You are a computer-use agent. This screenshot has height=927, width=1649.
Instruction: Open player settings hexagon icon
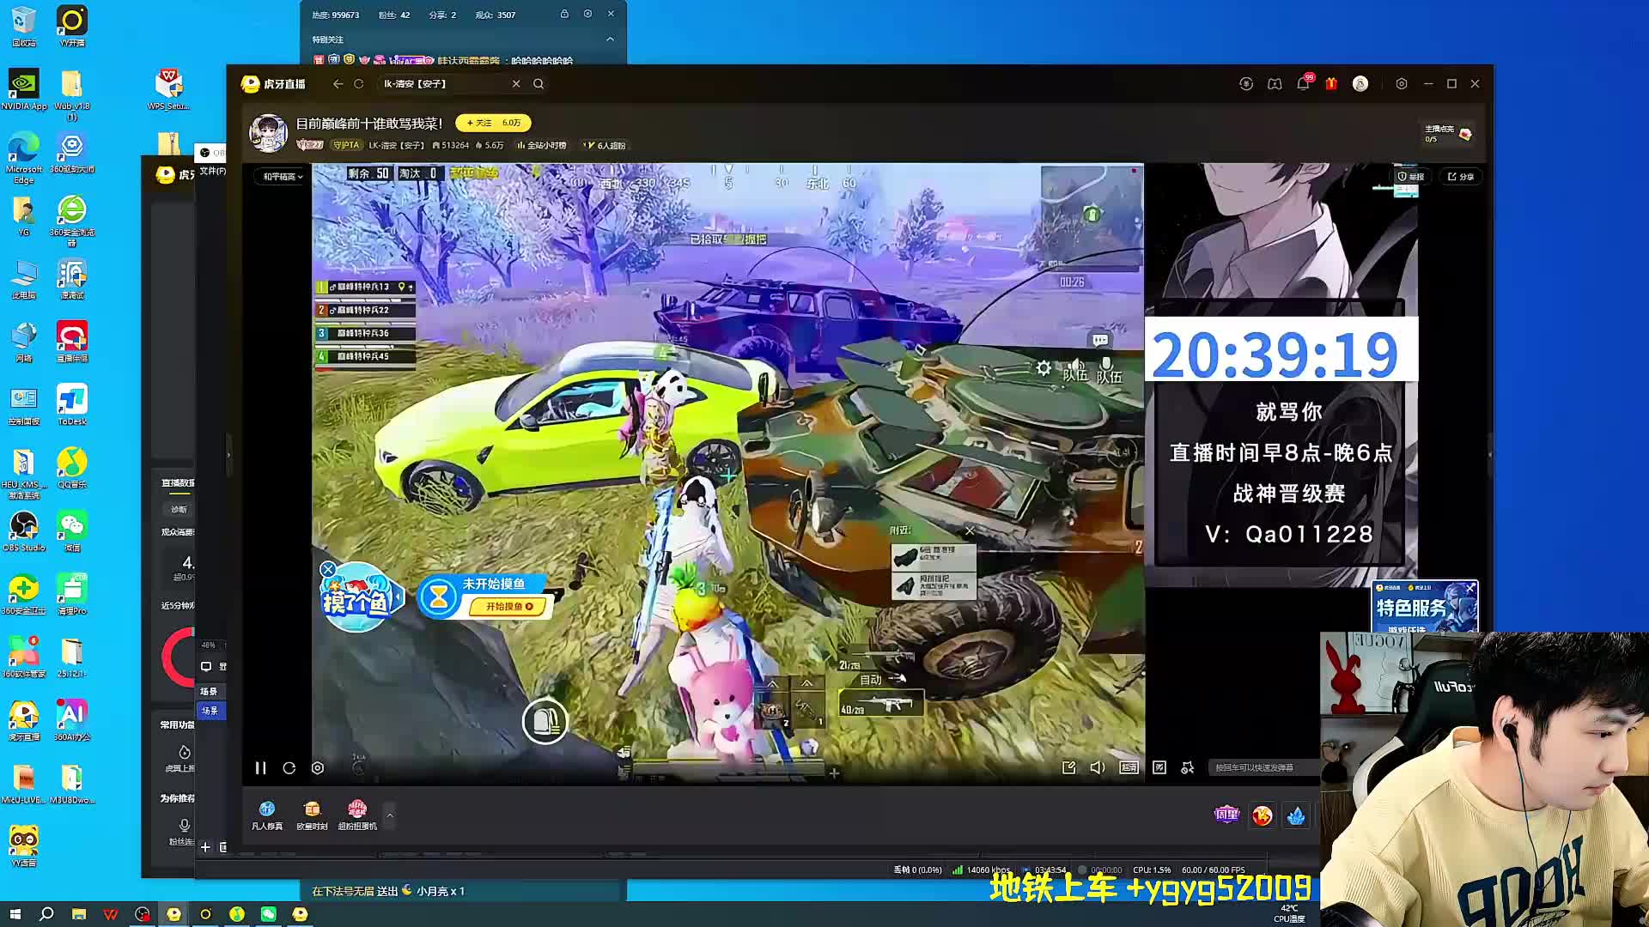click(318, 768)
